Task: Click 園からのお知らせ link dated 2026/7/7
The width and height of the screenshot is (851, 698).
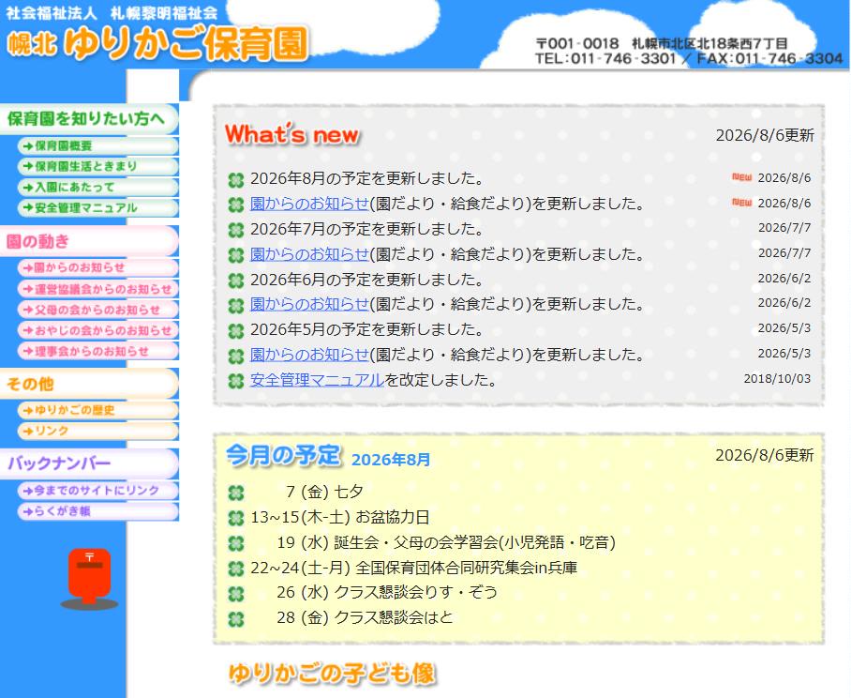Action: 309,254
